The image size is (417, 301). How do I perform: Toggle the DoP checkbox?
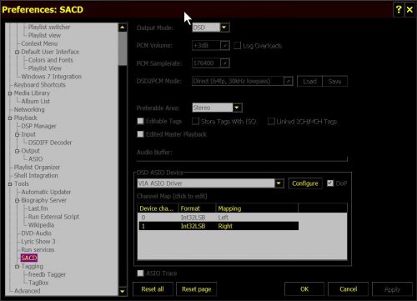coord(330,183)
